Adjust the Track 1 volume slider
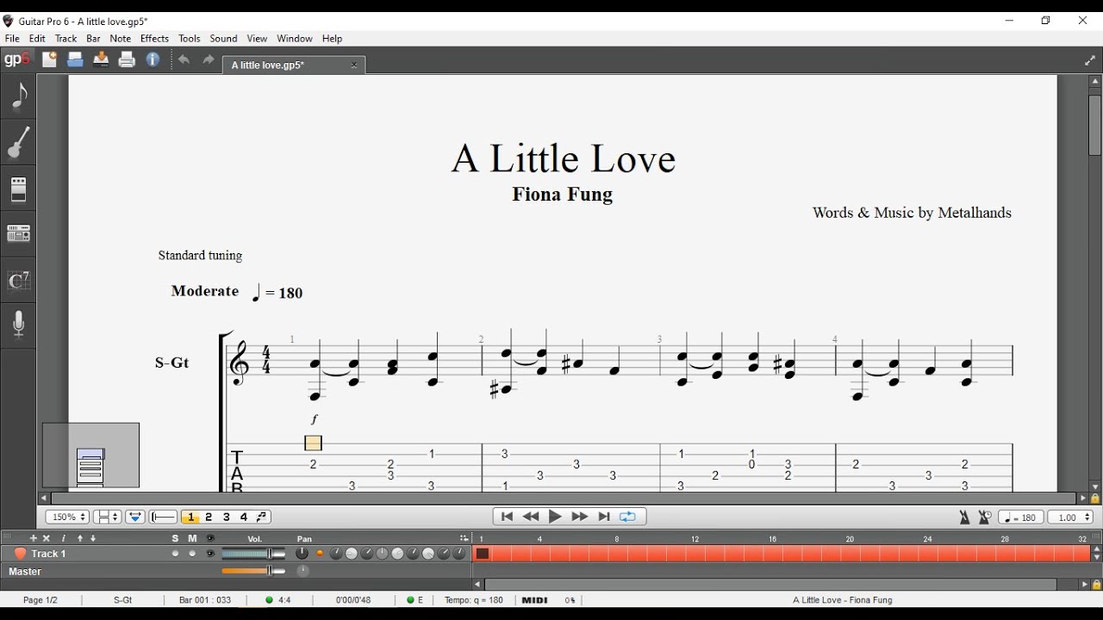Image resolution: width=1103 pixels, height=620 pixels. click(253, 555)
